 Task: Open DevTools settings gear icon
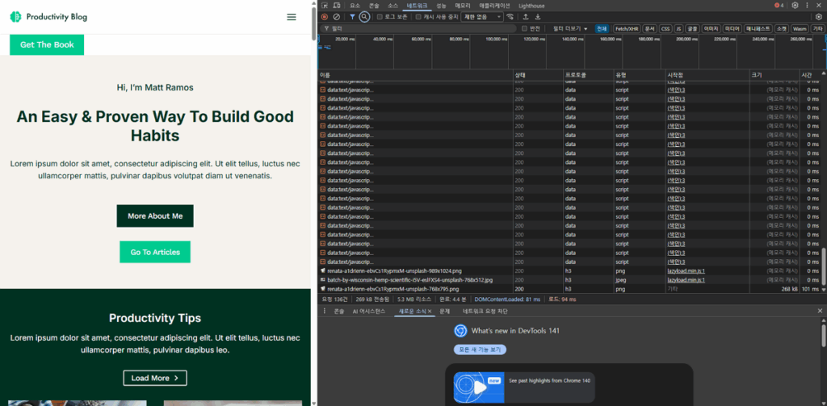(x=795, y=5)
